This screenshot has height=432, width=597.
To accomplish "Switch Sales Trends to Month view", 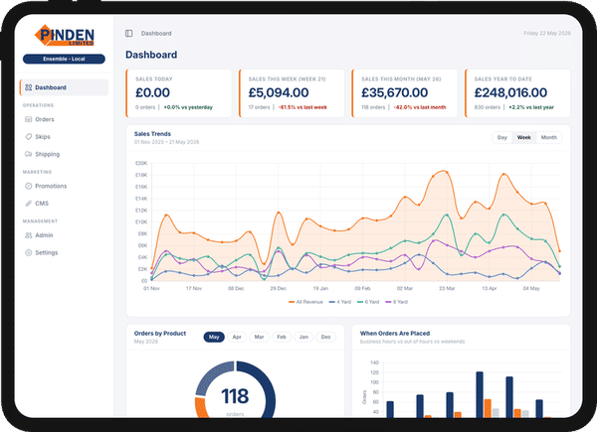I will [549, 137].
